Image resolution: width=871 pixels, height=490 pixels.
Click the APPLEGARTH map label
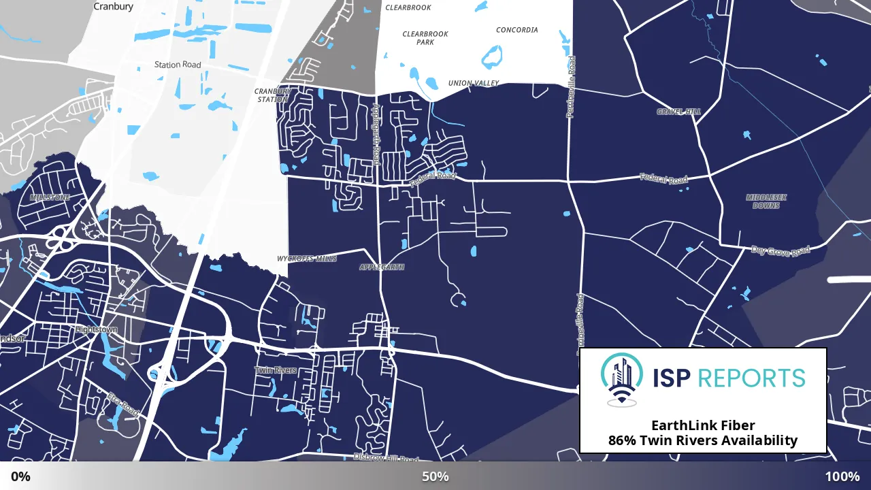tap(382, 267)
